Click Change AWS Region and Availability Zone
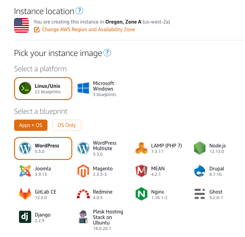Viewport: 245px width, 237px height. click(x=89, y=29)
